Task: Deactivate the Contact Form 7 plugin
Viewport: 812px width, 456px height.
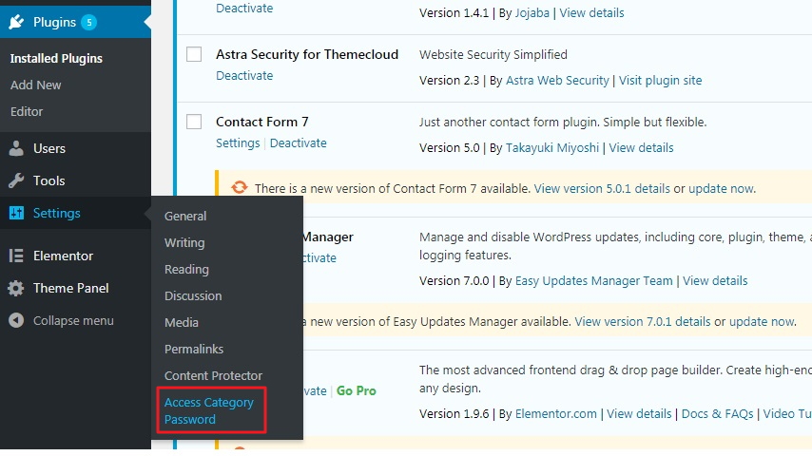Action: coord(299,142)
